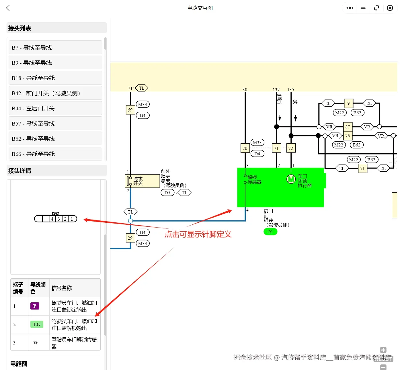This screenshot has width=400, height=370.
Task: Click the connector list scrollbar
Action: (x=105, y=44)
